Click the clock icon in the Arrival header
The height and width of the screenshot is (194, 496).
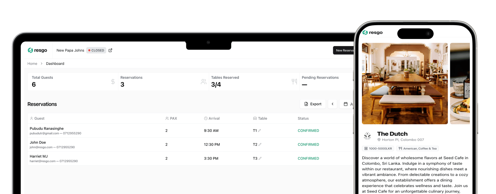[206, 118]
